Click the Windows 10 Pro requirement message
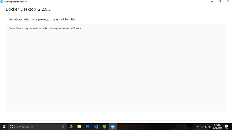Screen dimensions: 232x130 tap(45, 28)
